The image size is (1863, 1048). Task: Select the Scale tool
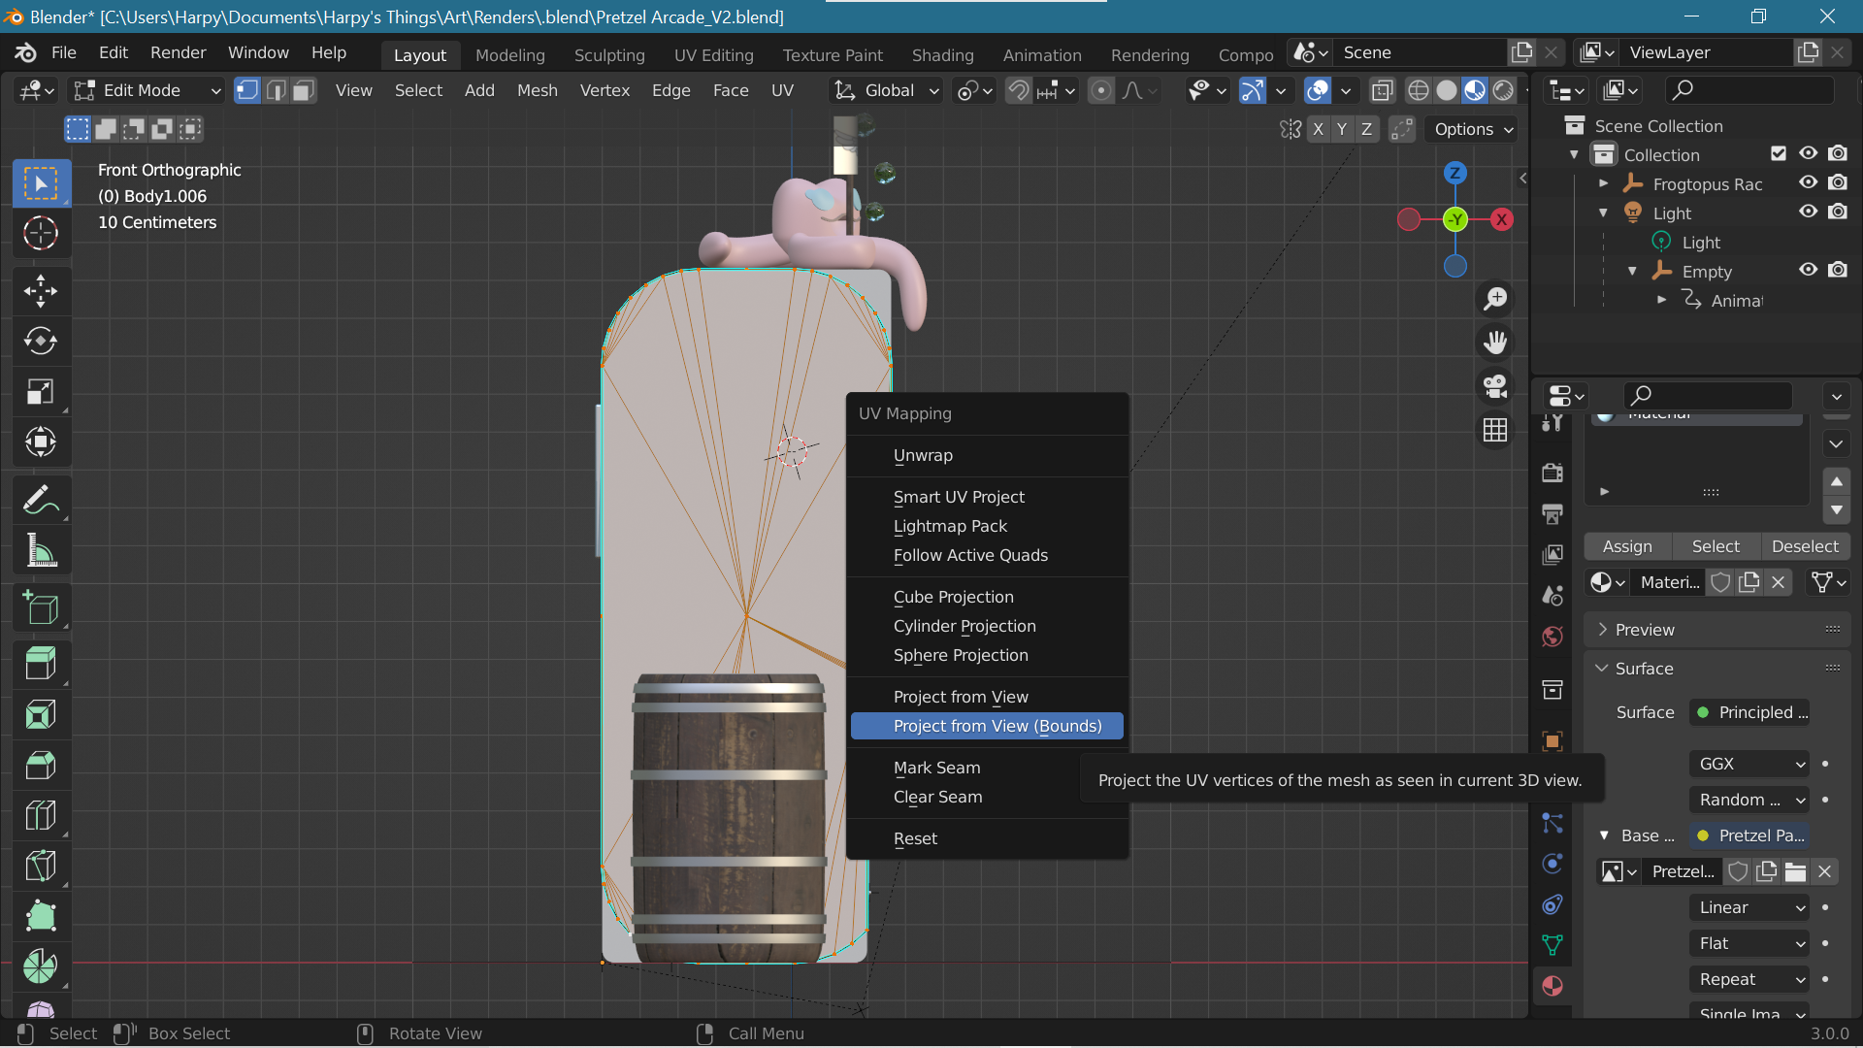click(41, 391)
